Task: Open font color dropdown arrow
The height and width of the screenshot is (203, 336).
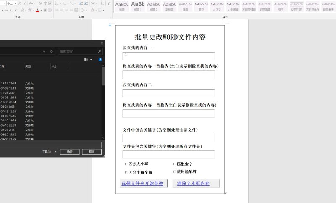Action: [x=41, y=10]
